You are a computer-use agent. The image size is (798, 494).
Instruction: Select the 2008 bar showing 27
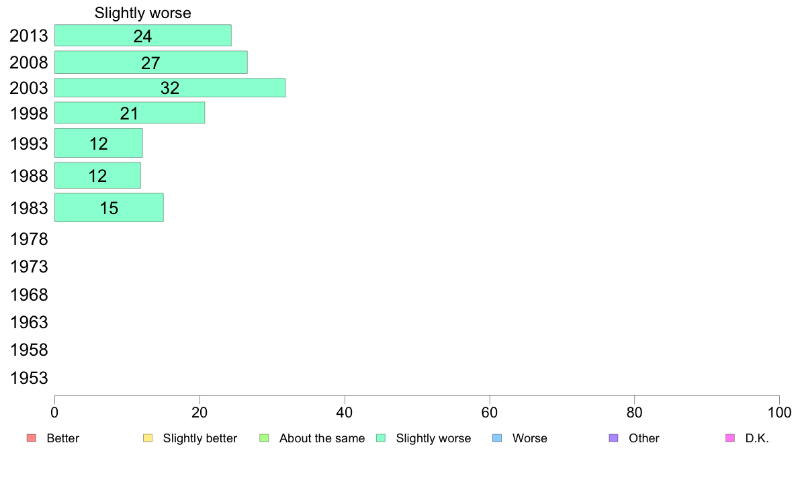[151, 62]
